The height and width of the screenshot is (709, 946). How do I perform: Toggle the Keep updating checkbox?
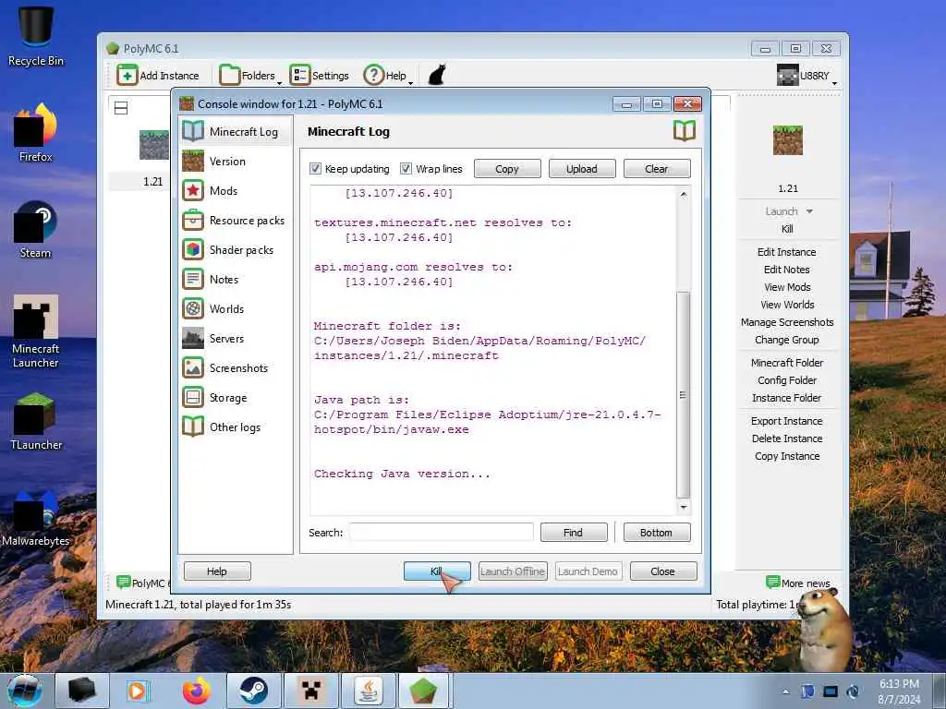[x=315, y=169]
